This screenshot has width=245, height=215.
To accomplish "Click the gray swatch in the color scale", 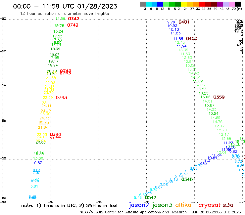I will click(143, 4).
